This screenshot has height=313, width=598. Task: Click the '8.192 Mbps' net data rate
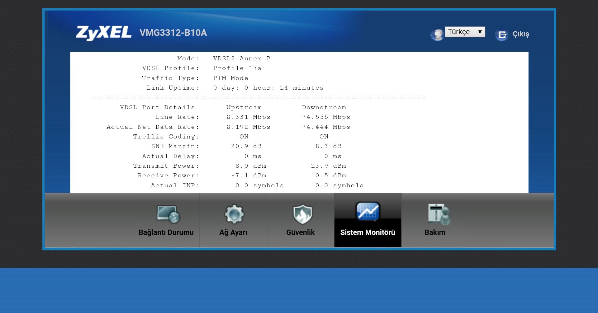click(x=249, y=127)
